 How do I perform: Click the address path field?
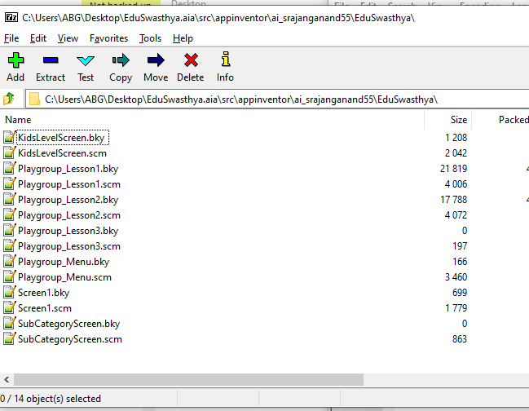(245, 99)
